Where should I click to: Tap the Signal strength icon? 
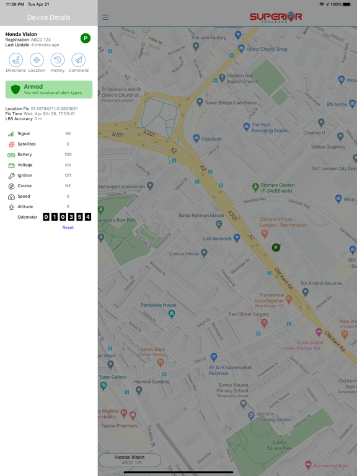point(11,134)
